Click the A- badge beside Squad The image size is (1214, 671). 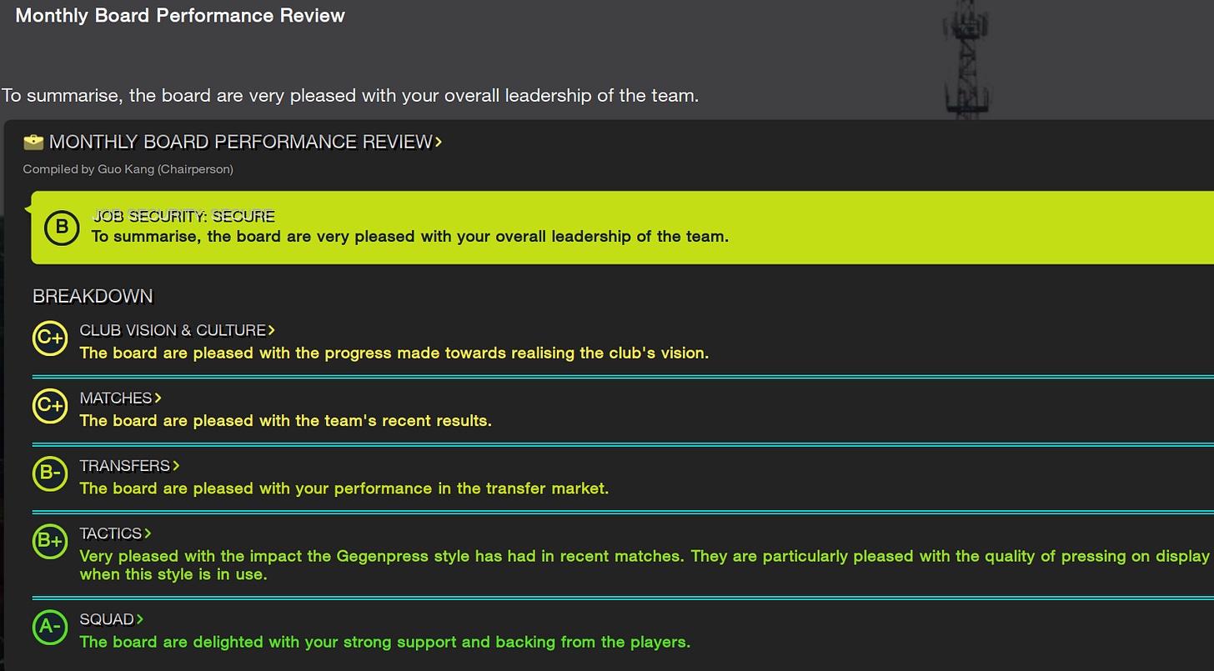coord(49,628)
